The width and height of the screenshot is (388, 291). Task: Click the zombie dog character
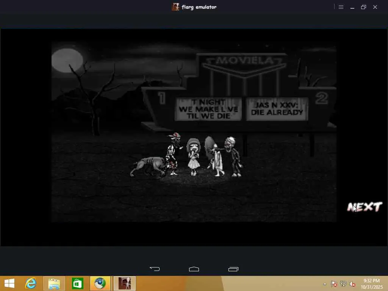pyautogui.click(x=148, y=167)
